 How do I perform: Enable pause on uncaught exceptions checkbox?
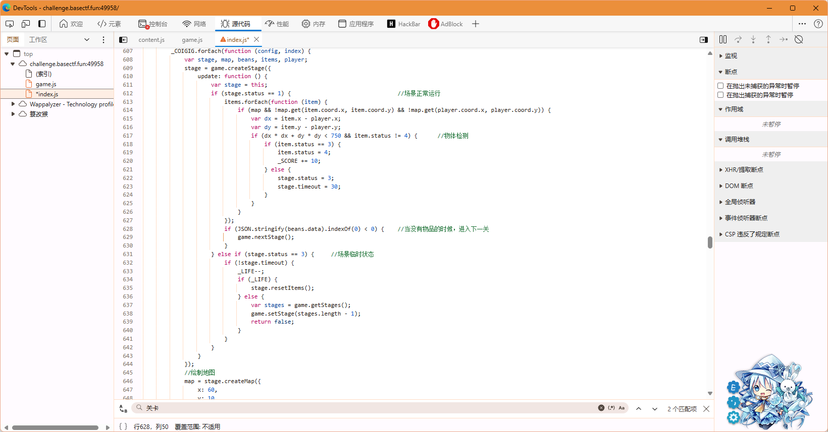click(x=720, y=86)
